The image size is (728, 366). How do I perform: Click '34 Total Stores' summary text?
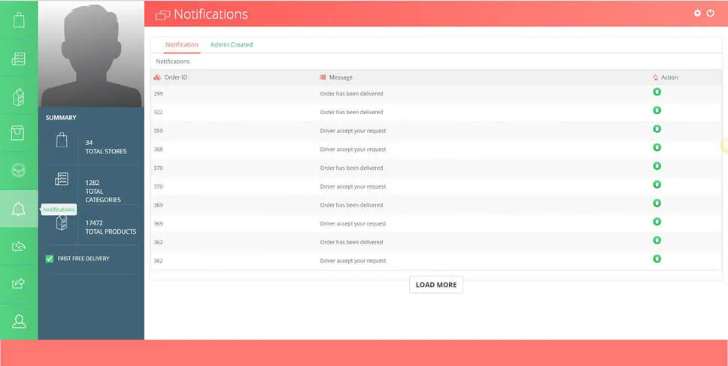(106, 147)
